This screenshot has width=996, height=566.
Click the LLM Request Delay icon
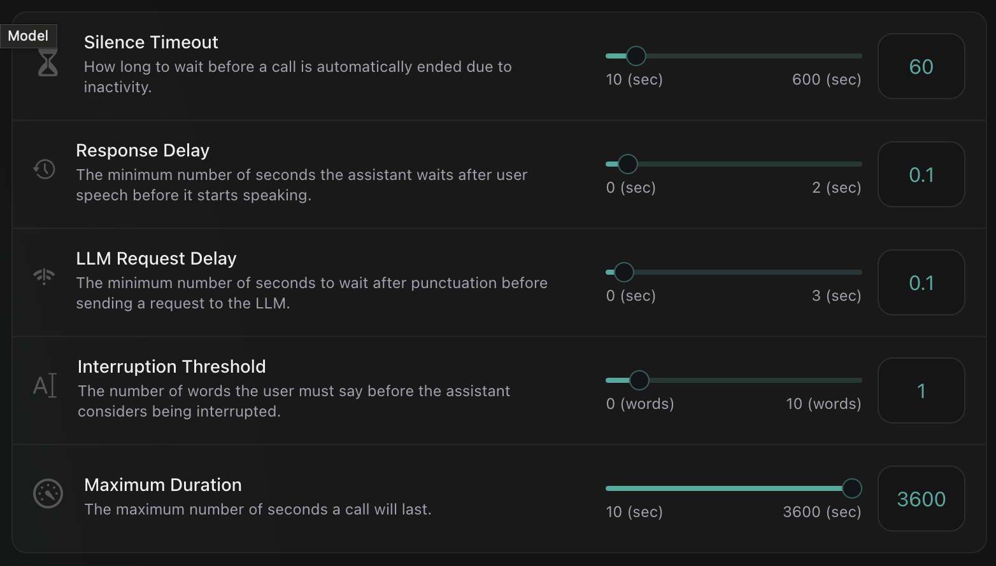pyautogui.click(x=45, y=276)
